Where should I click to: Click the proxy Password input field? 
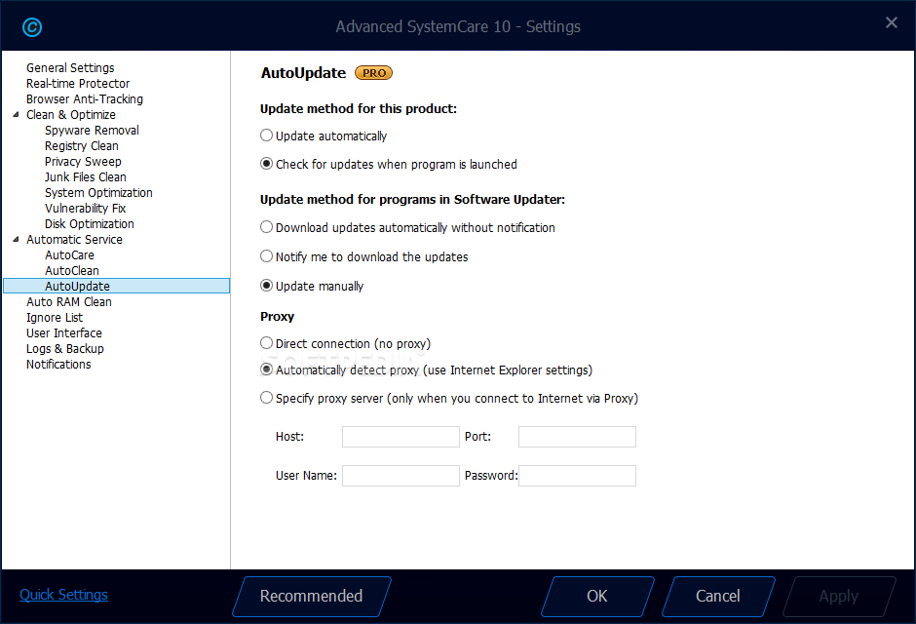pos(577,476)
